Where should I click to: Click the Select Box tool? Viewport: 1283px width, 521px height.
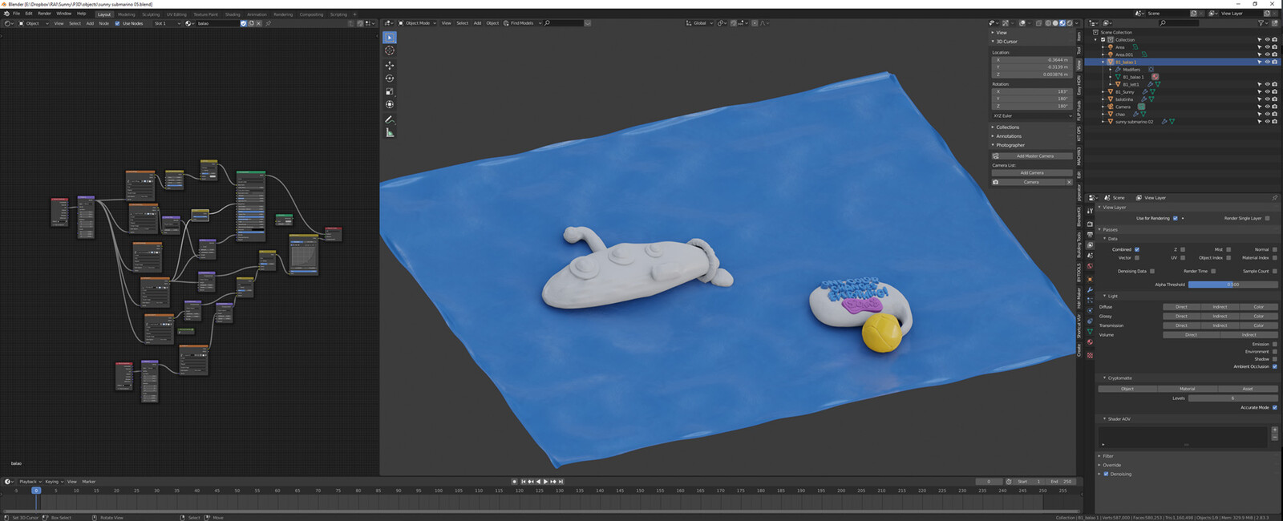(390, 38)
